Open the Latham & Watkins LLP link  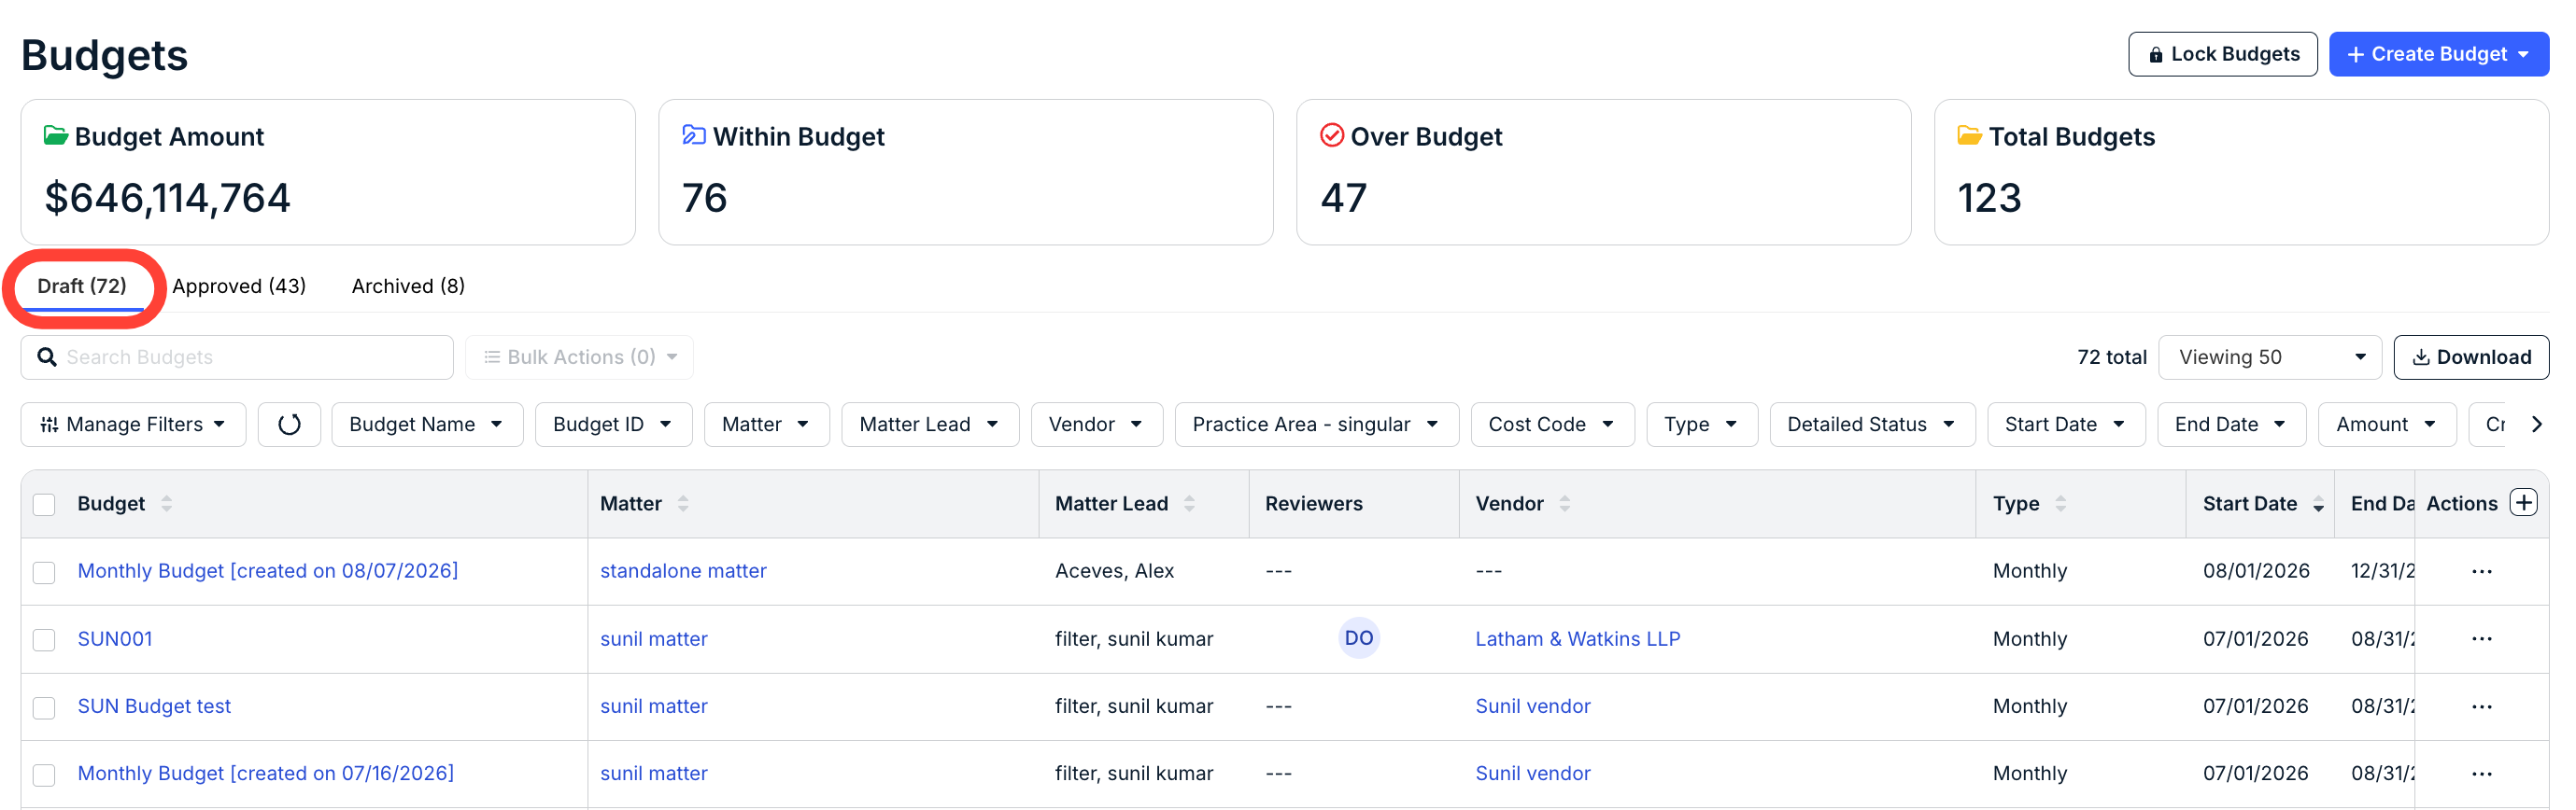point(1577,639)
